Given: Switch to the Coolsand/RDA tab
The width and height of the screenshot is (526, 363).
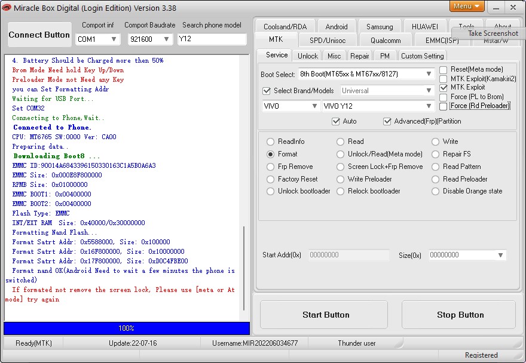Looking at the screenshot, I should [x=285, y=26].
